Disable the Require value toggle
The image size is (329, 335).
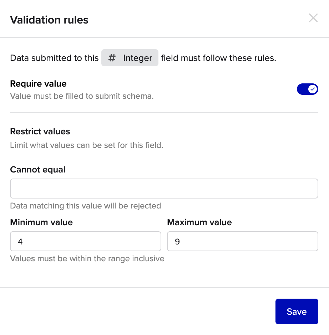307,89
